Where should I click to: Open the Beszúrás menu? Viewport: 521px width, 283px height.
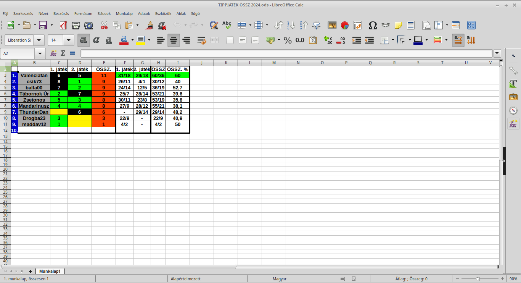coord(61,13)
